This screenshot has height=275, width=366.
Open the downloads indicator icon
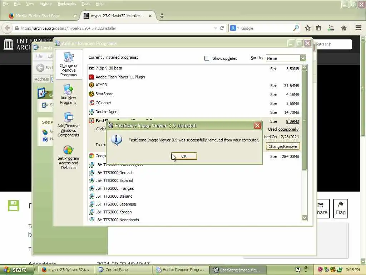[x=331, y=28]
